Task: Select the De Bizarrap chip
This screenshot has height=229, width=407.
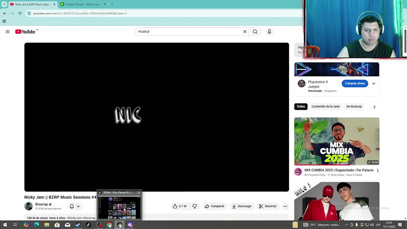Action: (354, 107)
